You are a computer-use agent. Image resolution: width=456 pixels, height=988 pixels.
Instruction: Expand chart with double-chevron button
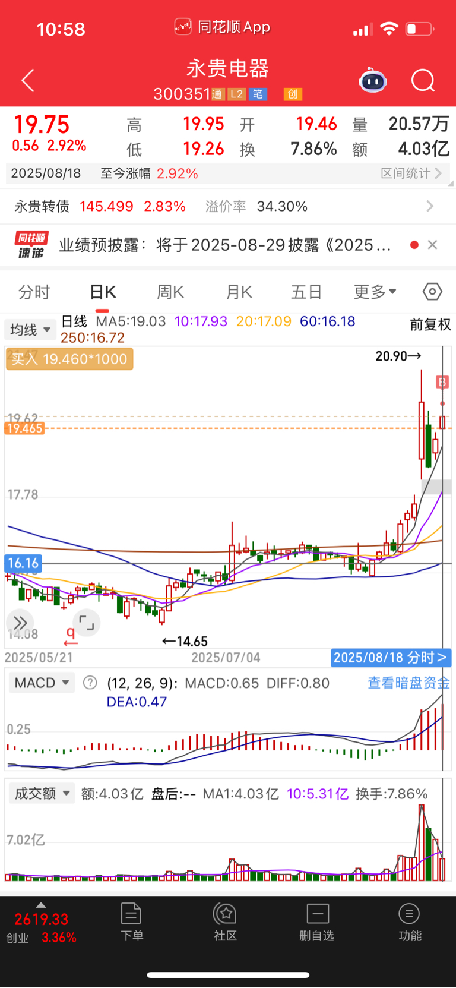(x=20, y=623)
